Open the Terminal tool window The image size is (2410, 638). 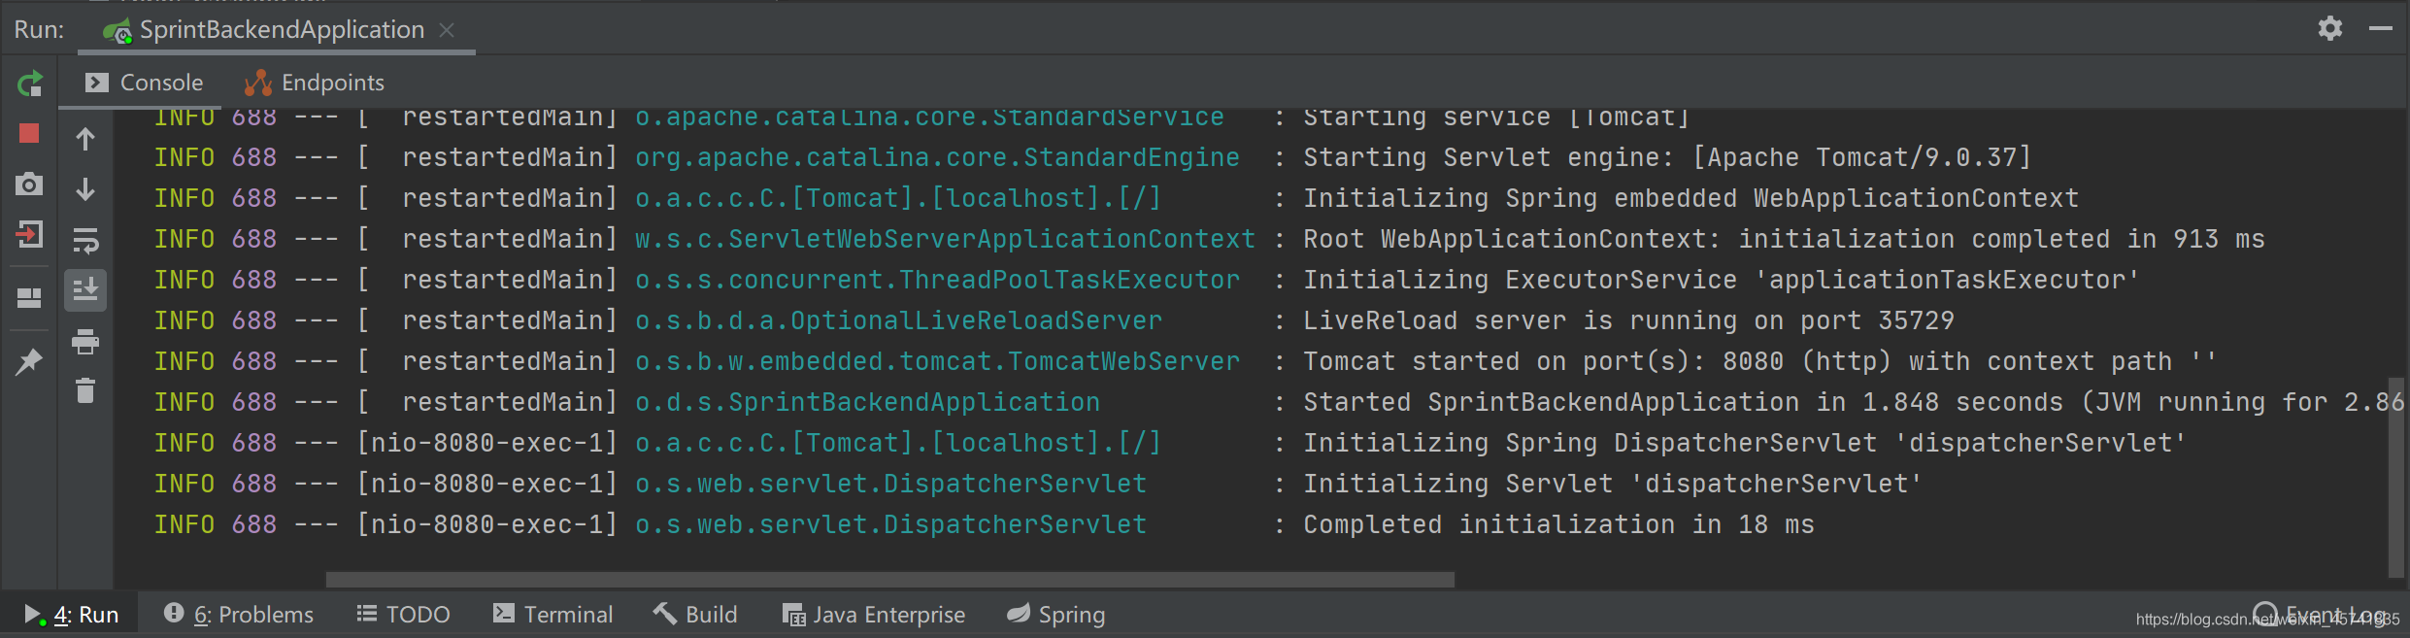point(552,614)
